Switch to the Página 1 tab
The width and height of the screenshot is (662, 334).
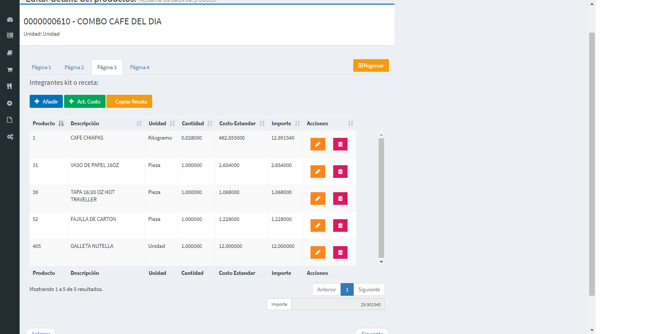click(41, 67)
